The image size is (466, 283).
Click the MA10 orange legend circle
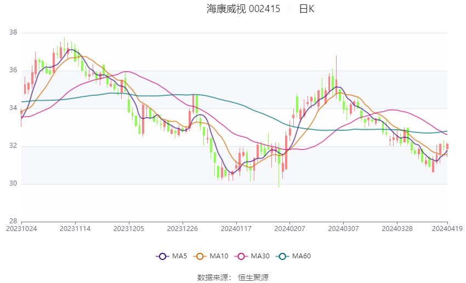pyautogui.click(x=200, y=256)
